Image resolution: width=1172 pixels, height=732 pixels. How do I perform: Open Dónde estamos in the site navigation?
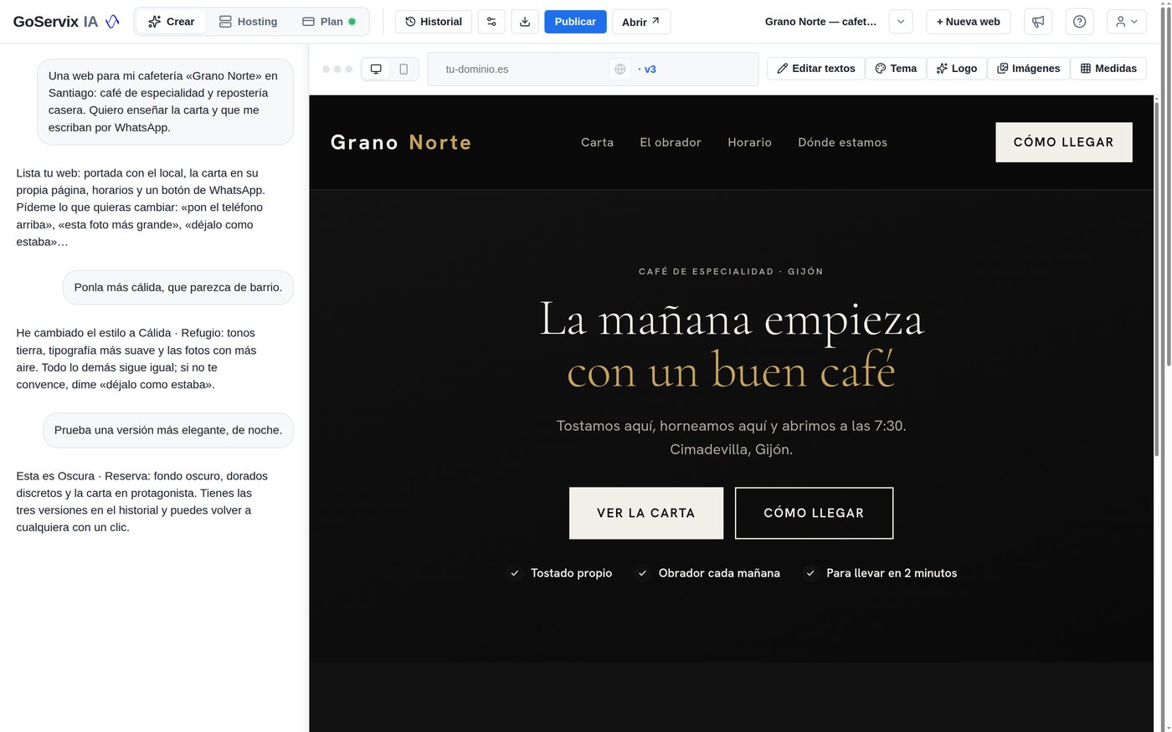click(x=842, y=142)
